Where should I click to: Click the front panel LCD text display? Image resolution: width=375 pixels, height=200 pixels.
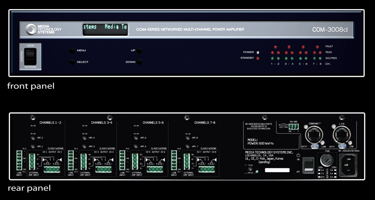pos(105,30)
